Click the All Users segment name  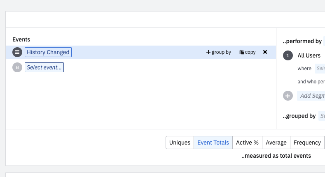point(309,55)
